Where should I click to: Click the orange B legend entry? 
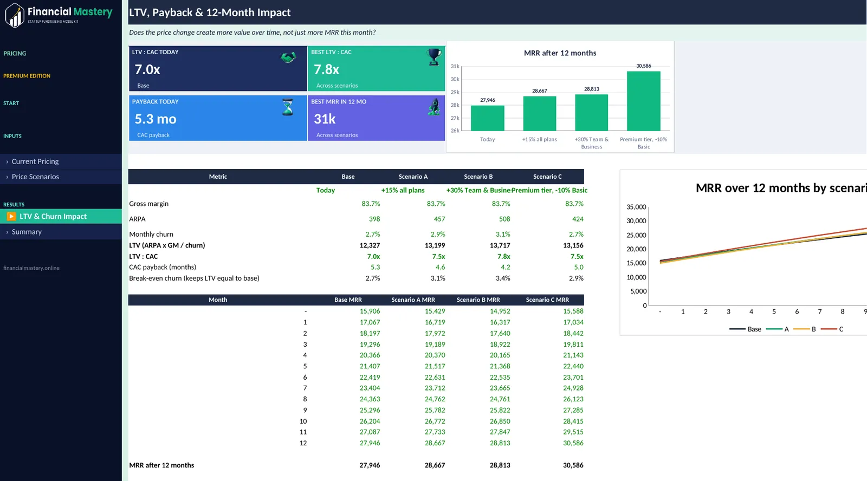[x=805, y=329]
